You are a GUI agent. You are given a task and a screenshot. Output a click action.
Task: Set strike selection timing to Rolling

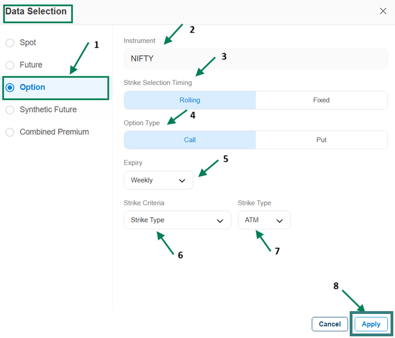click(x=190, y=100)
